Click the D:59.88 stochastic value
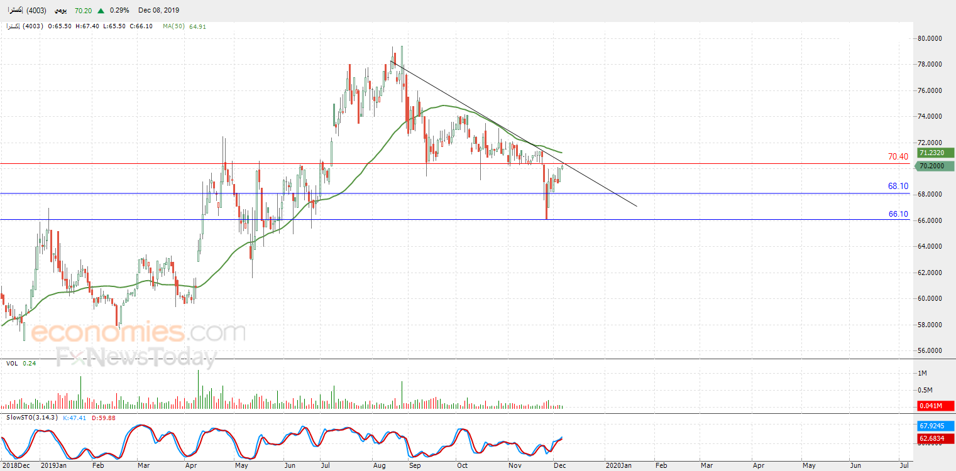 104,417
